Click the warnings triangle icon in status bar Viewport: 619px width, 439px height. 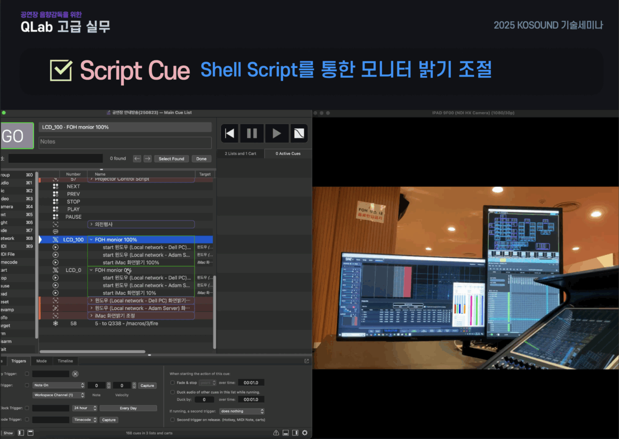click(276, 433)
